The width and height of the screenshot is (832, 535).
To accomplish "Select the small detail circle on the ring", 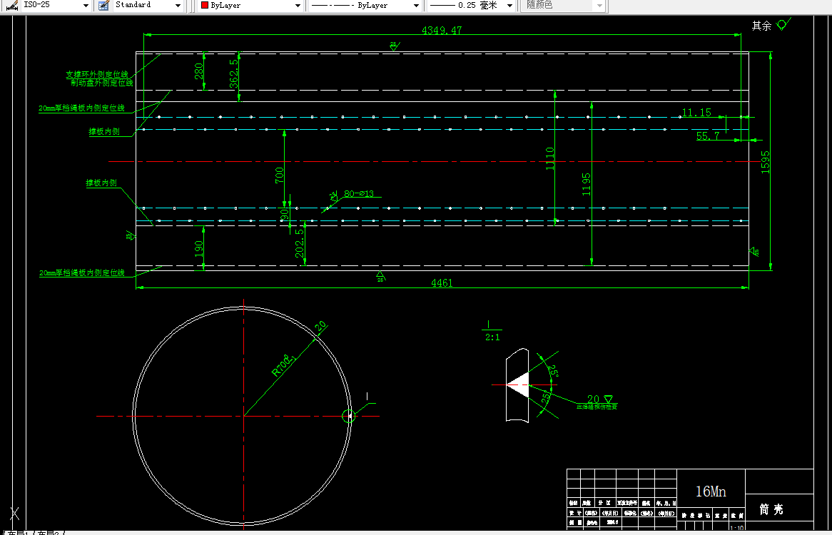I will tap(347, 416).
